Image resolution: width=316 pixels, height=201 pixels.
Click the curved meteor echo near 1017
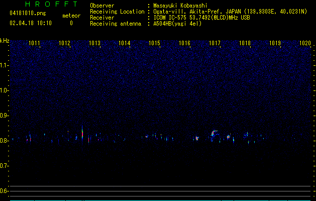[x=214, y=133]
